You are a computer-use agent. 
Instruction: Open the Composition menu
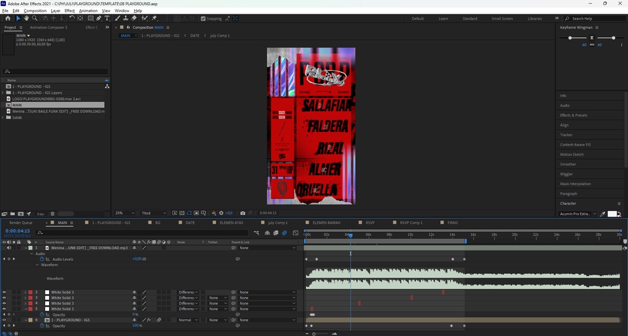click(x=35, y=11)
